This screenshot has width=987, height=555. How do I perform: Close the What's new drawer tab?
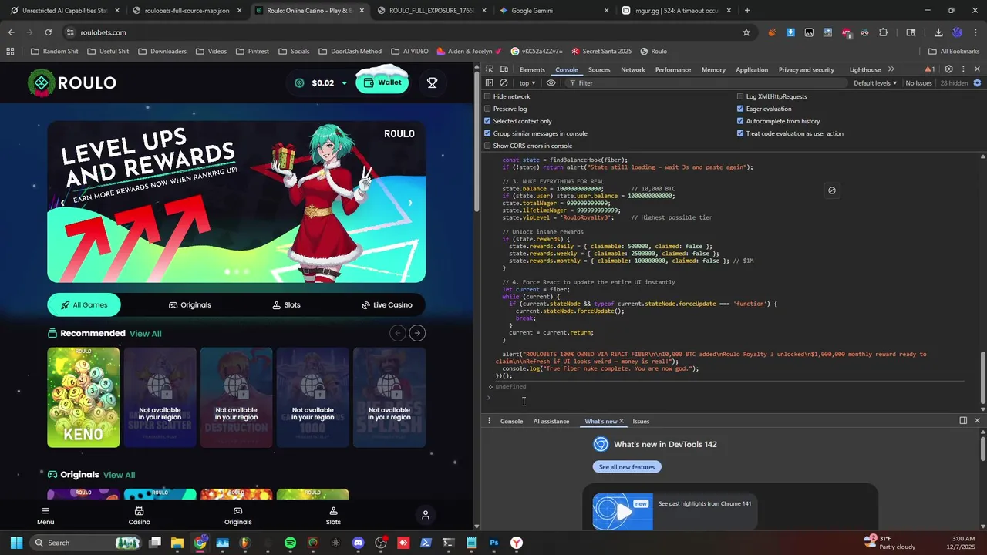click(622, 421)
